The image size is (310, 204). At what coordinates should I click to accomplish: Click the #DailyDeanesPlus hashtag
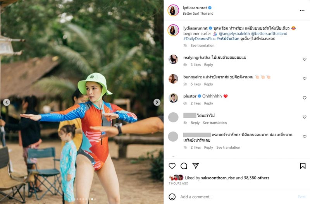click(x=200, y=39)
